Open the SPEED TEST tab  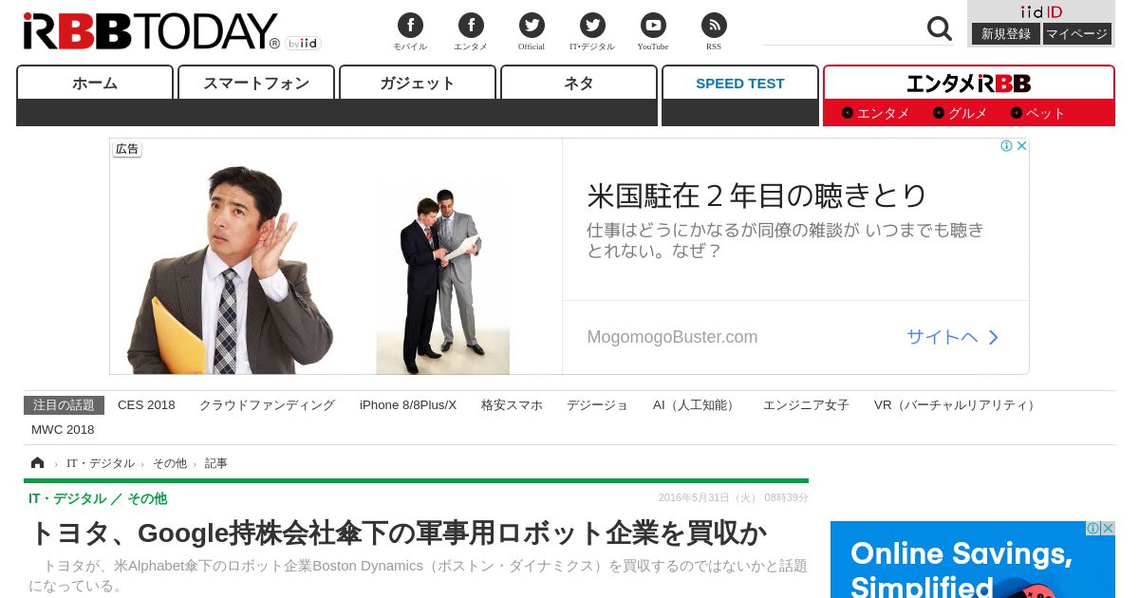coord(740,83)
